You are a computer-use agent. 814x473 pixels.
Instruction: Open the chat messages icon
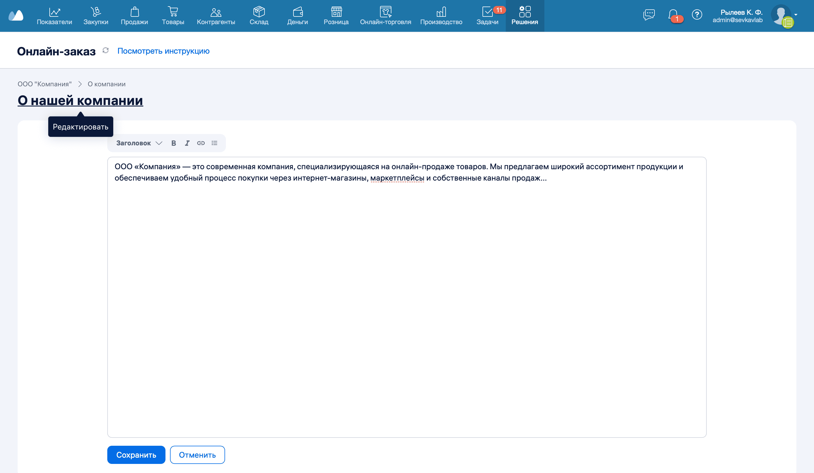tap(649, 14)
